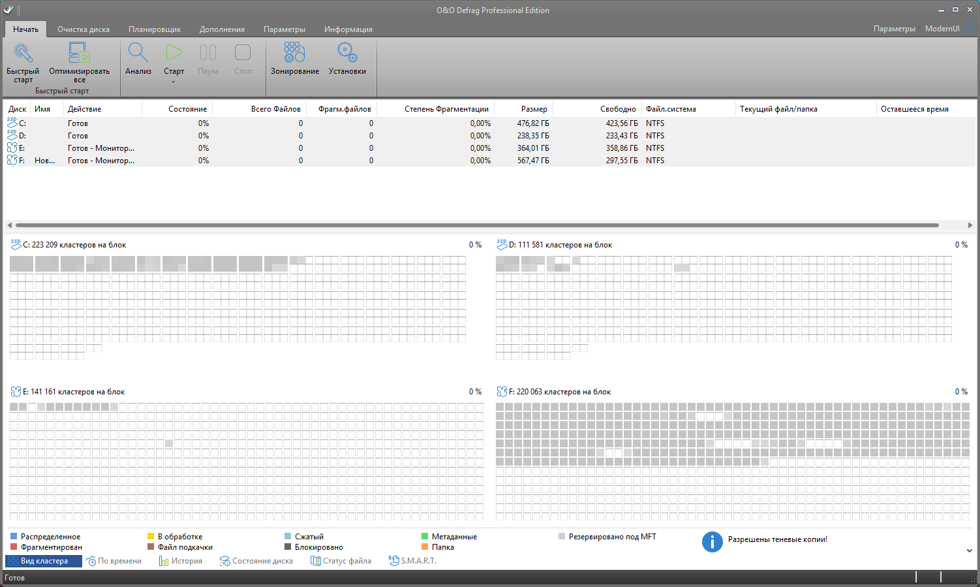Show the История view tab
The image size is (980, 587).
[x=181, y=561]
